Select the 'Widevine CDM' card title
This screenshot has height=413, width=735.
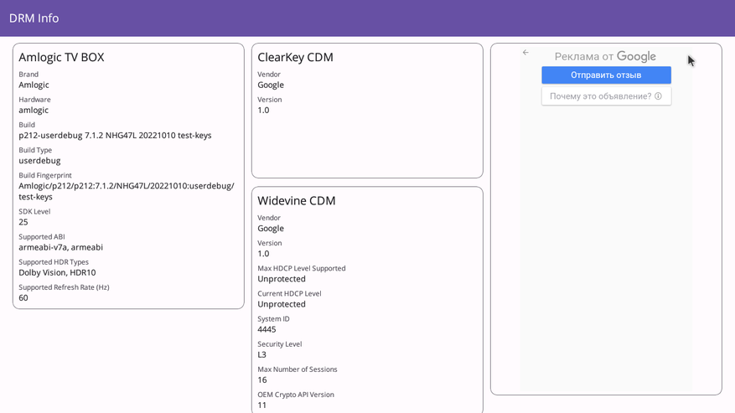(x=296, y=201)
